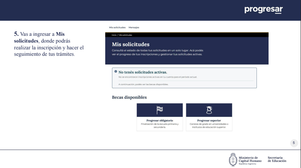Click the Inicio breadcrumb link
Image resolution: width=301 pixels, height=168 pixels.
pos(113,35)
